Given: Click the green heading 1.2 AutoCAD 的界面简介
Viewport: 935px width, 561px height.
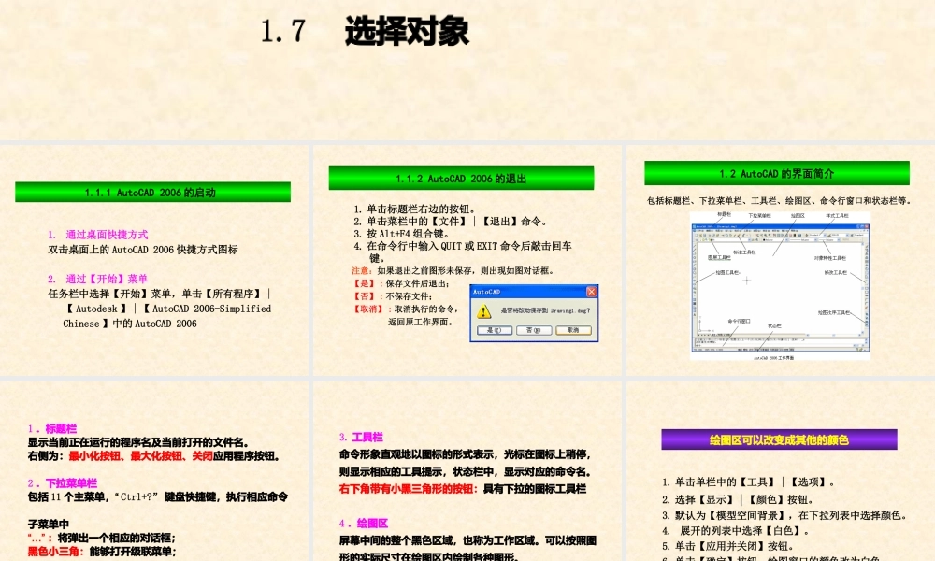Looking at the screenshot, I should (x=777, y=173).
